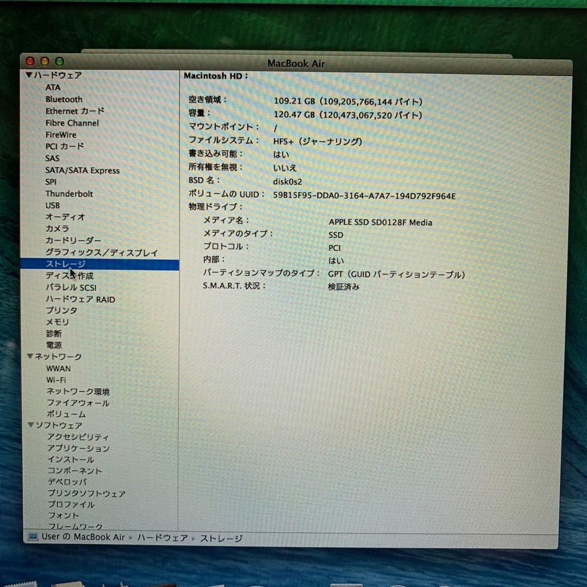The width and height of the screenshot is (587, 587).
Task: Collapse the ネットワーク section
Action: tap(30, 357)
